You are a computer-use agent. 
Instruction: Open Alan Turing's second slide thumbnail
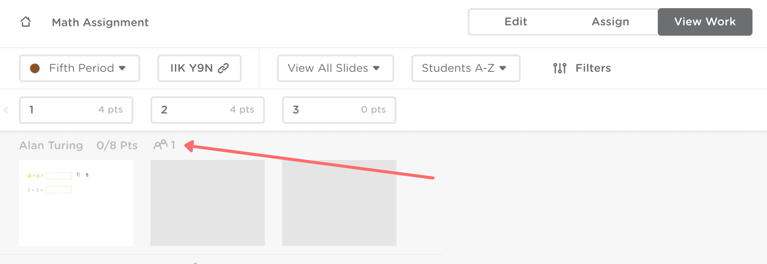(208, 203)
